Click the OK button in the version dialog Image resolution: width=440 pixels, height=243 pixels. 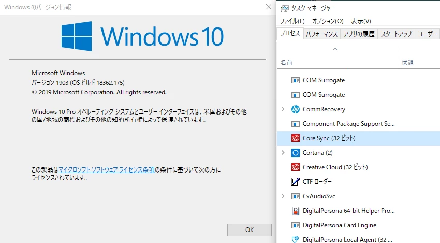tap(249, 230)
